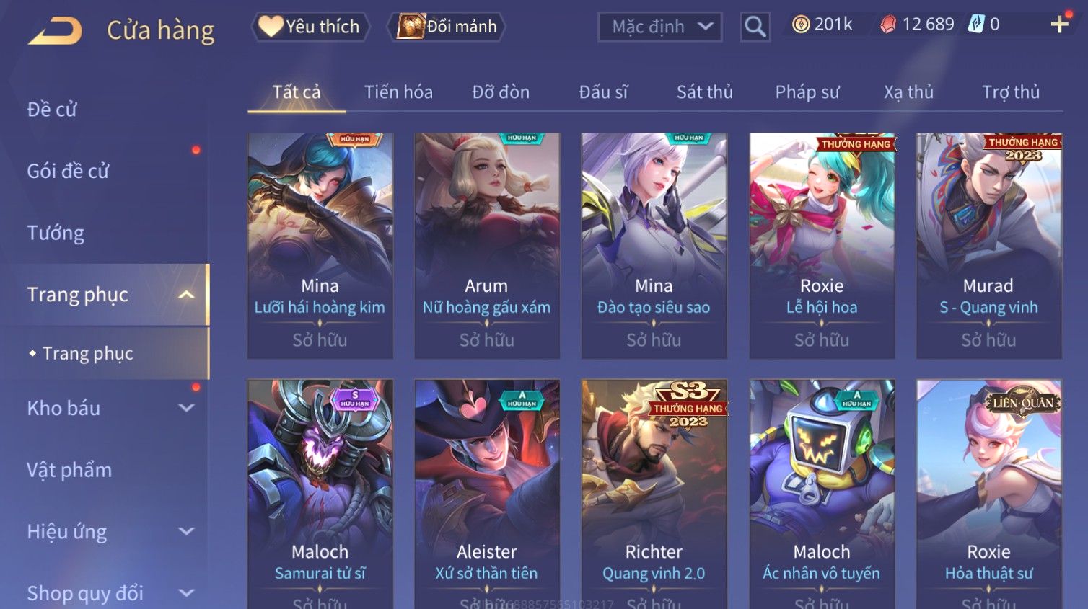1088x609 pixels.
Task: Open the Mặc định sort dropdown
Action: [660, 27]
